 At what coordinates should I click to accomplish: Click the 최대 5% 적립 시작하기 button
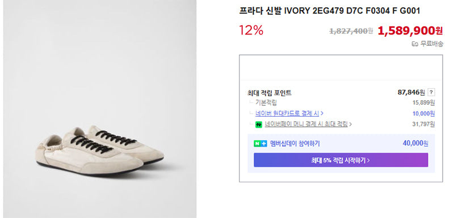tap(341, 160)
